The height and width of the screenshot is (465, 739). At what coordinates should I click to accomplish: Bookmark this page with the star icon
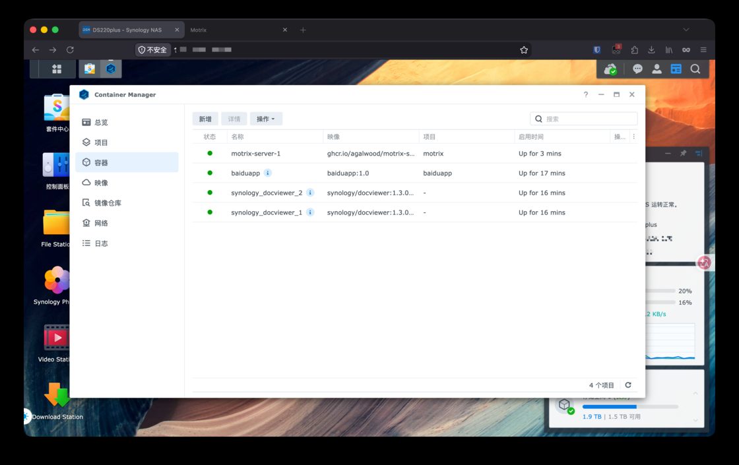pyautogui.click(x=524, y=50)
